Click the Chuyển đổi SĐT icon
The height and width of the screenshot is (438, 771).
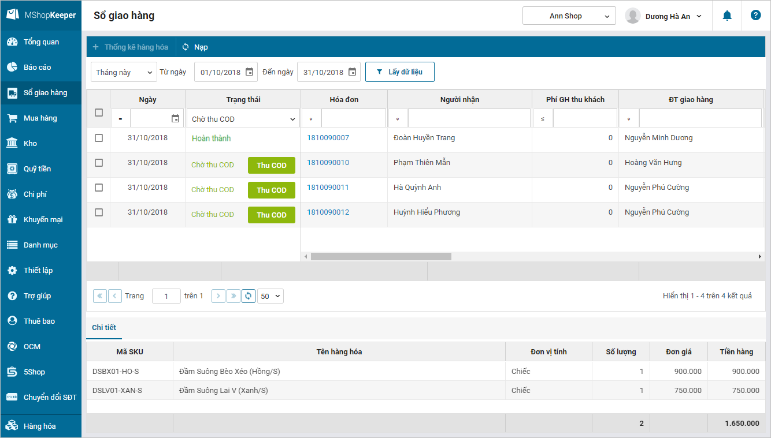point(12,398)
